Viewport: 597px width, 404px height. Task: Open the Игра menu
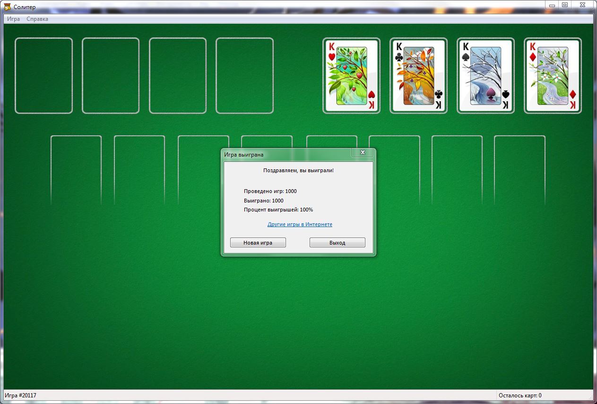pos(13,19)
